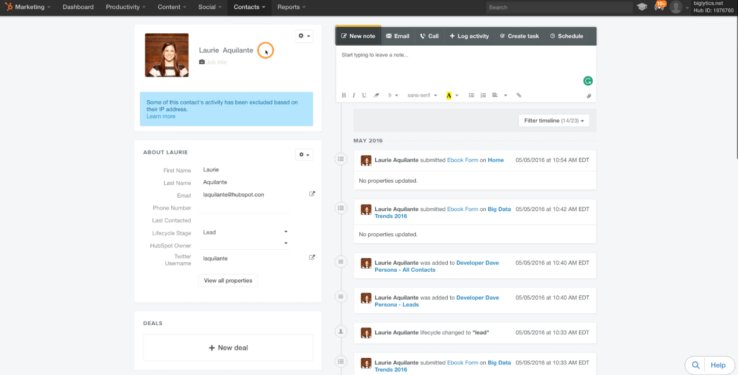Click the form icon for 10:54 AM timeline entry
The image size is (738, 375).
click(341, 159)
